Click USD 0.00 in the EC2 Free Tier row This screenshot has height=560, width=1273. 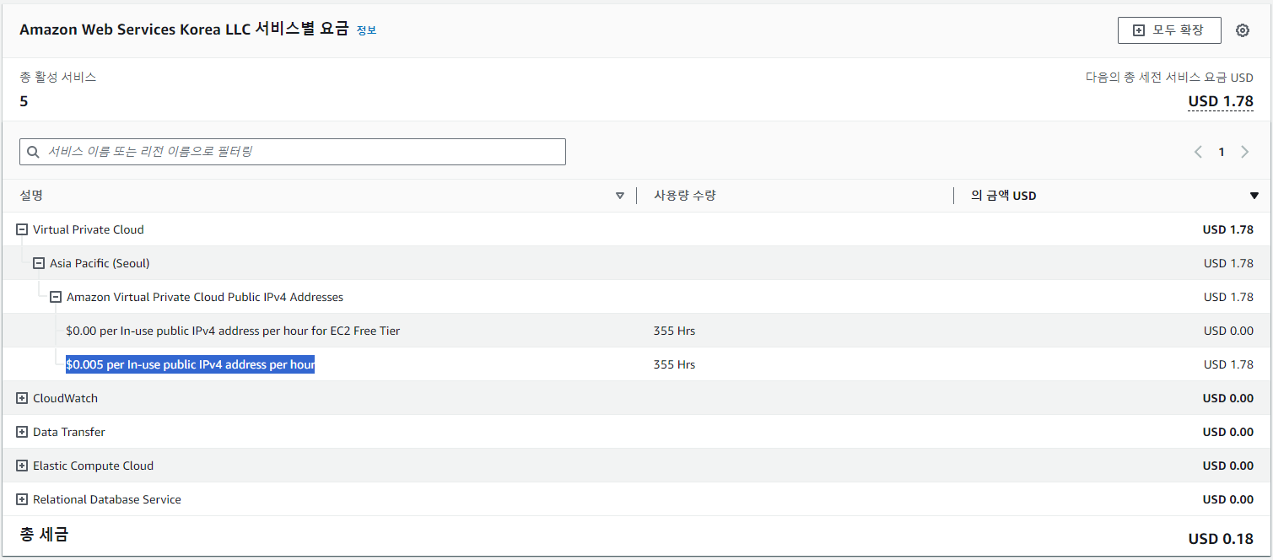[x=1228, y=331]
